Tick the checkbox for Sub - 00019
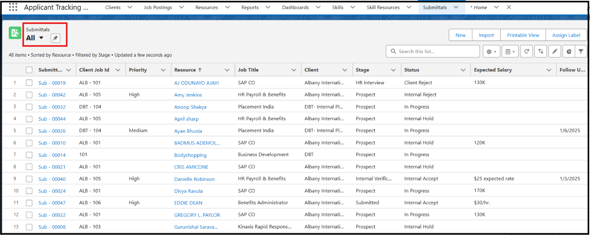590x235 pixels. pos(29,83)
